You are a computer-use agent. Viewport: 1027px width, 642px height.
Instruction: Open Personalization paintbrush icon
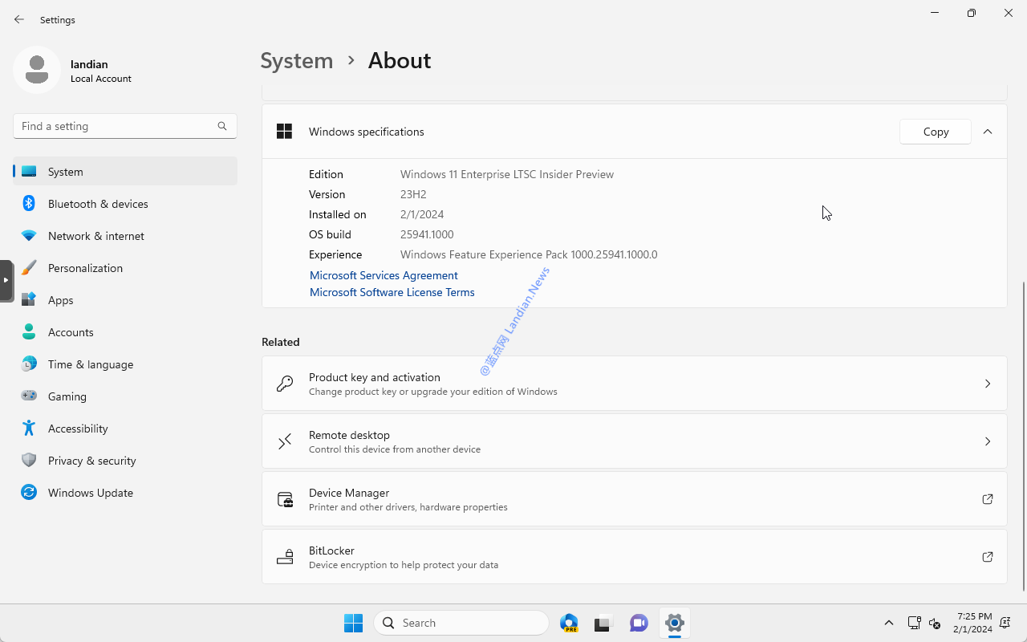[x=29, y=268]
